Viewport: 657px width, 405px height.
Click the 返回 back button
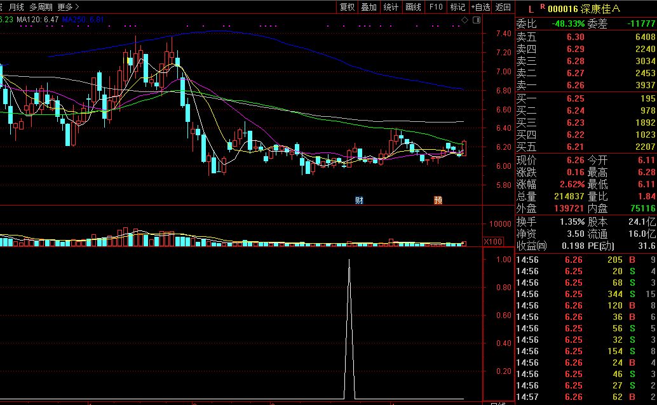click(503, 7)
